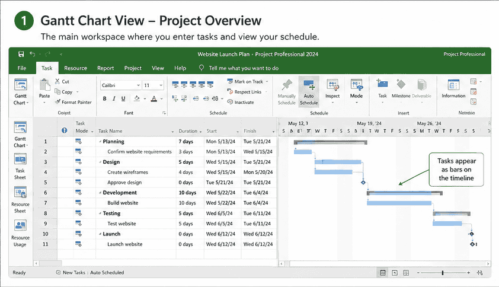The image size is (499, 287).
Task: Select Manually Schedule pin icon
Action: 287,92
